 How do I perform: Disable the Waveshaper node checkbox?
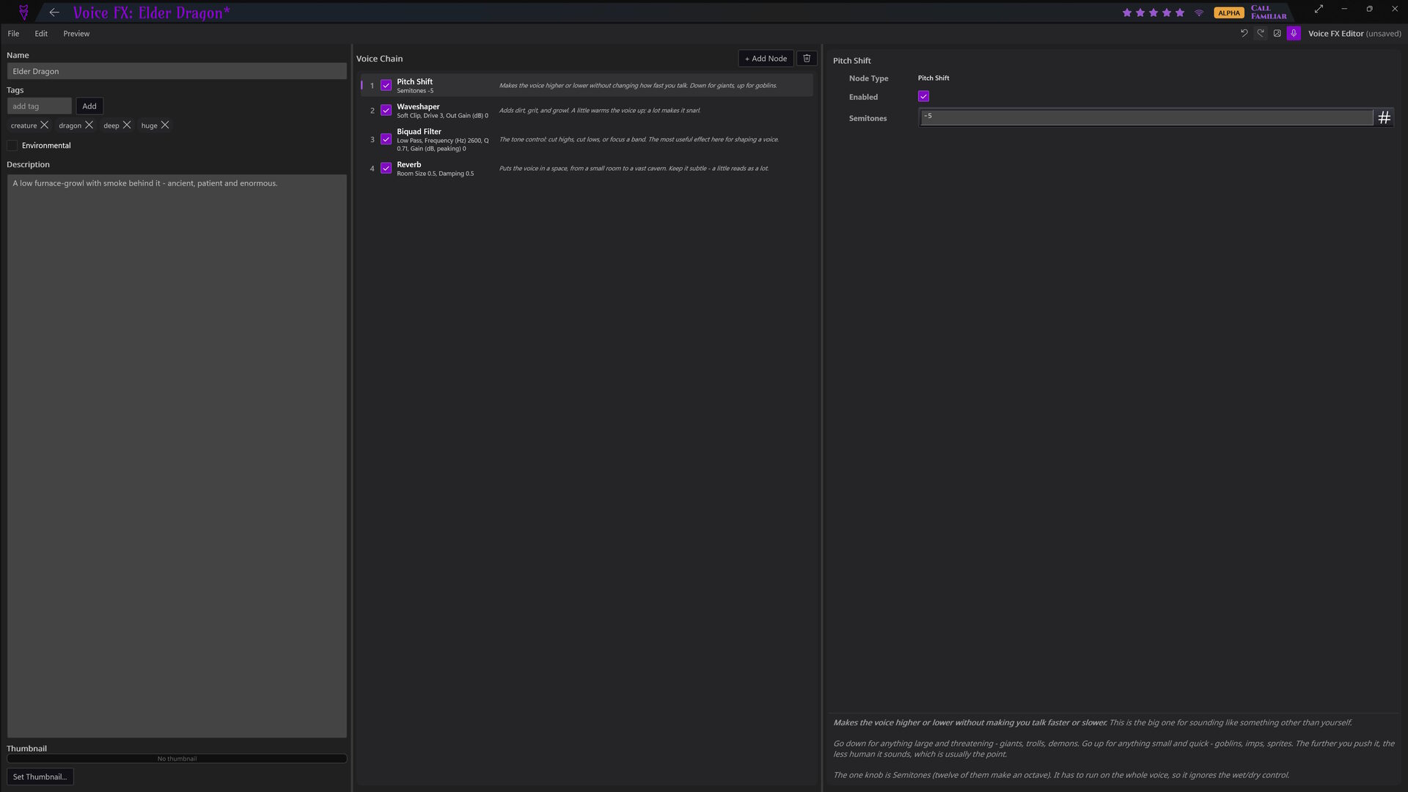(x=386, y=111)
